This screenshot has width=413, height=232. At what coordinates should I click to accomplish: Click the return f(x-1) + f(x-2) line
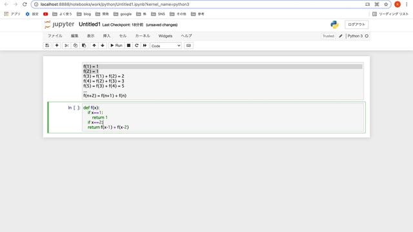point(108,128)
